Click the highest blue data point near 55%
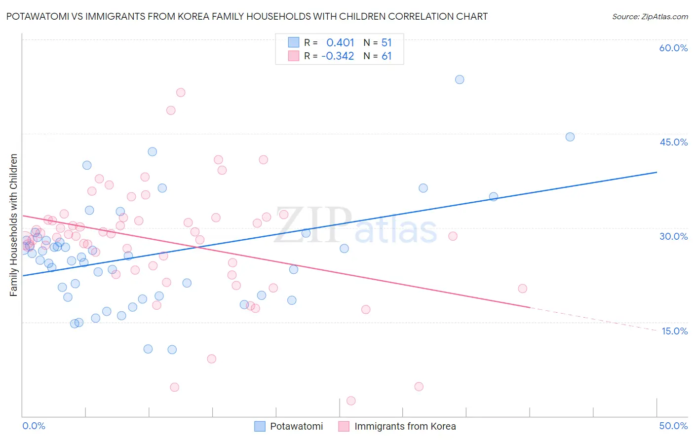Screen dimensions: 694x440 460,79
